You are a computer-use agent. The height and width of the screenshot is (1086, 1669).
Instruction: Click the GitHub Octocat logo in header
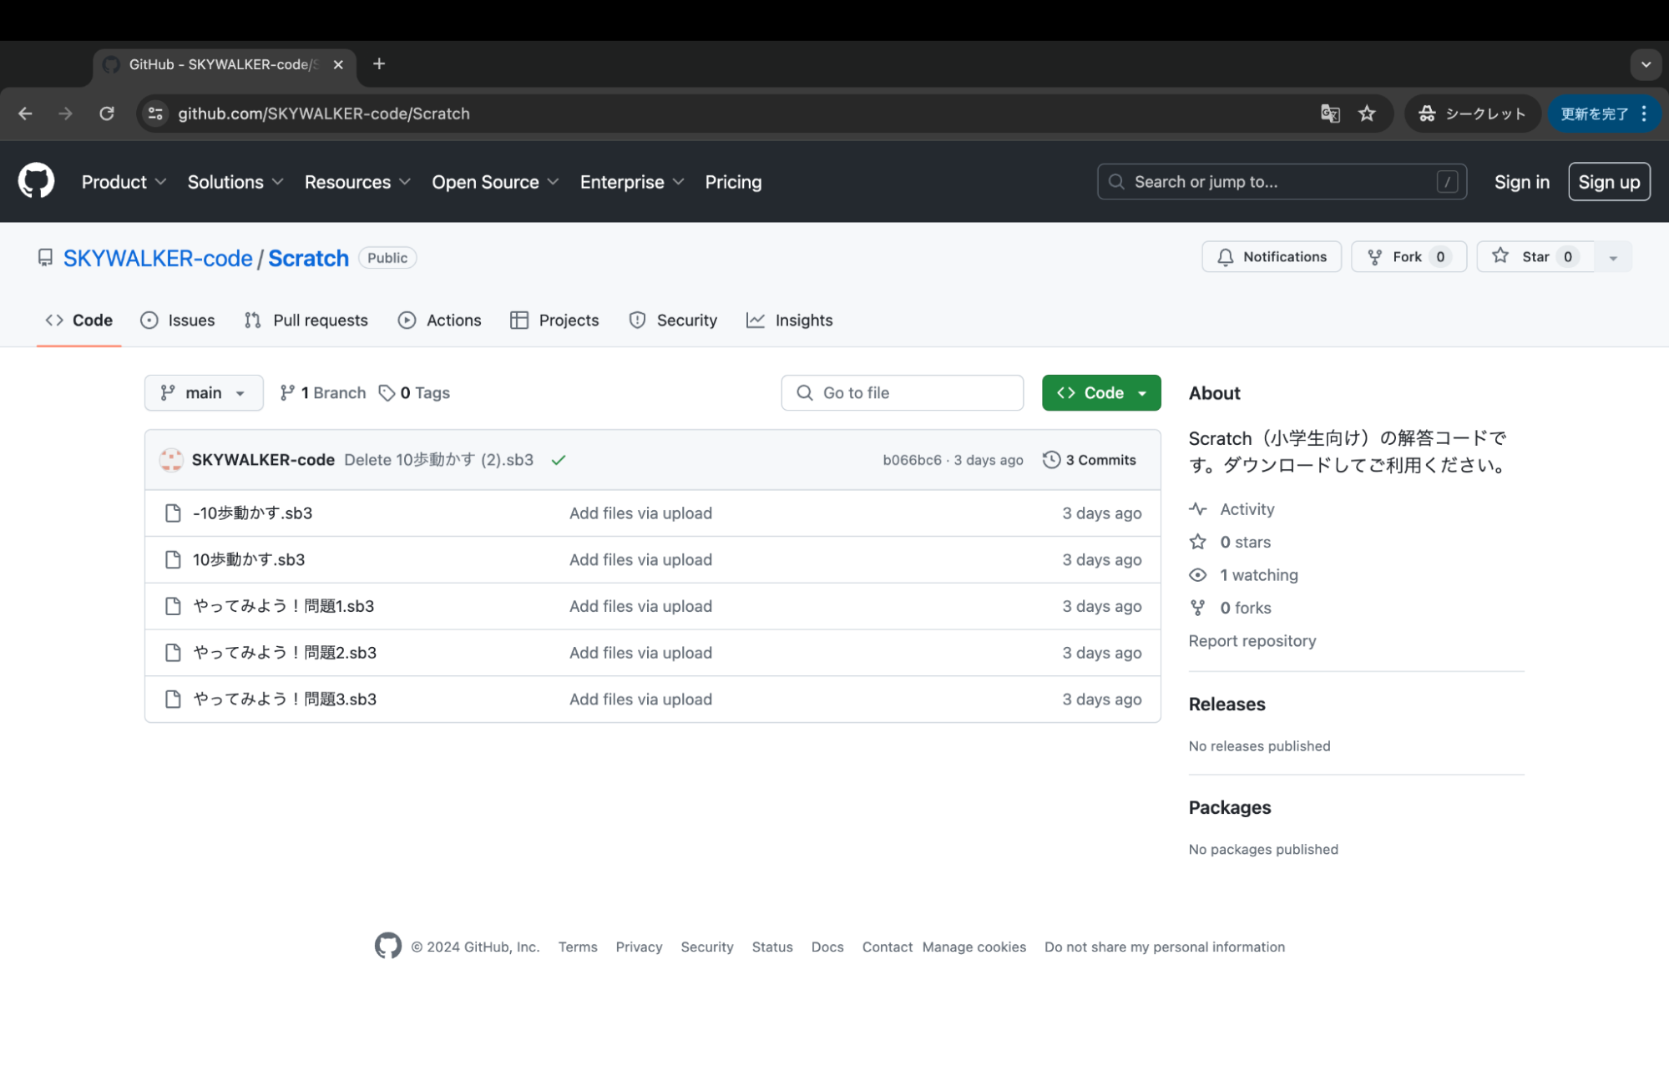point(36,181)
